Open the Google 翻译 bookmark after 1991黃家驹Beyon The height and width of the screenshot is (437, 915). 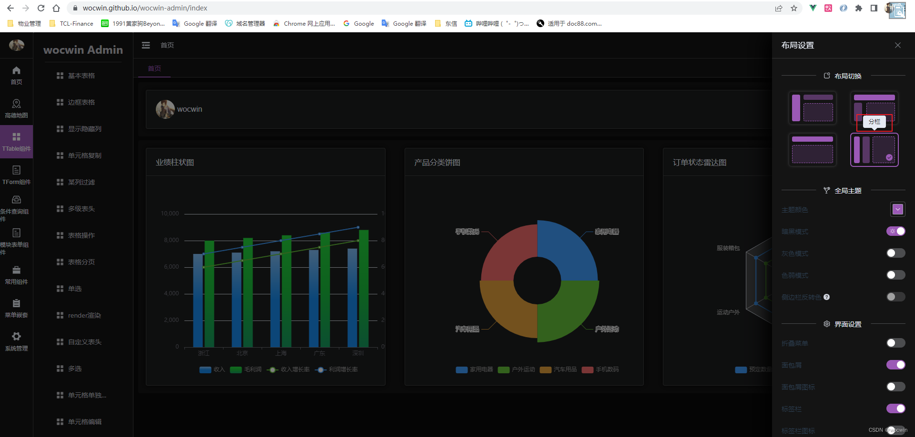195,23
